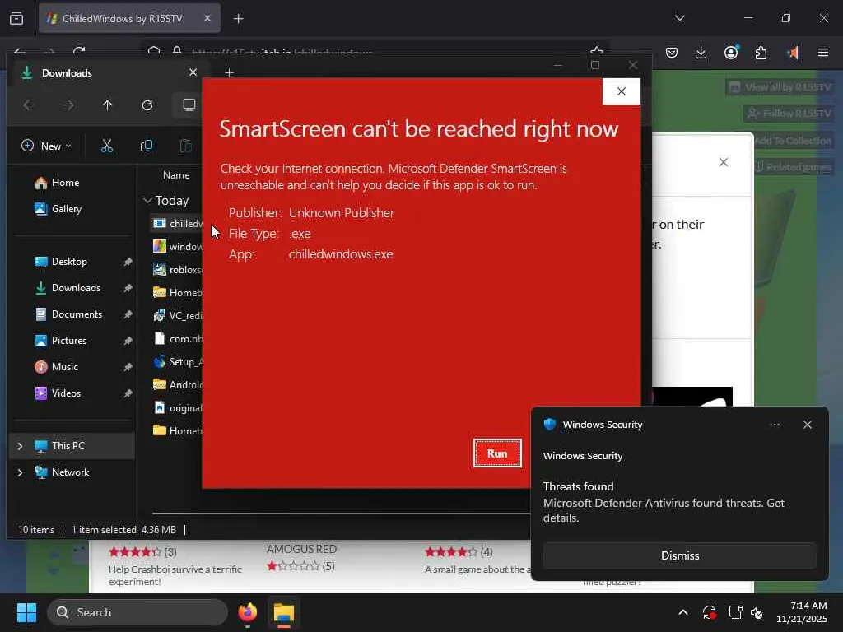Select the com.nb file in the list
The width and height of the screenshot is (843, 632).
pyautogui.click(x=178, y=338)
